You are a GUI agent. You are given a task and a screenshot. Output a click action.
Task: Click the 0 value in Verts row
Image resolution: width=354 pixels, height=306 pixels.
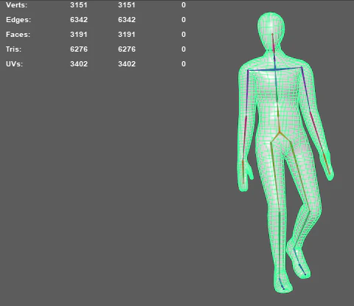[x=184, y=5]
